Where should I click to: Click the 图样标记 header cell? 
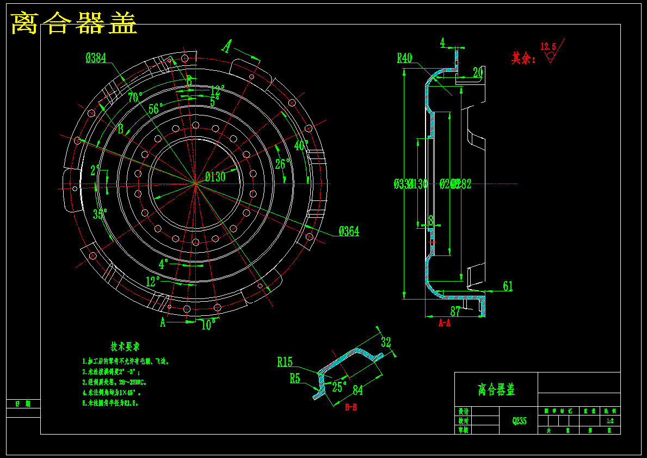(x=559, y=411)
